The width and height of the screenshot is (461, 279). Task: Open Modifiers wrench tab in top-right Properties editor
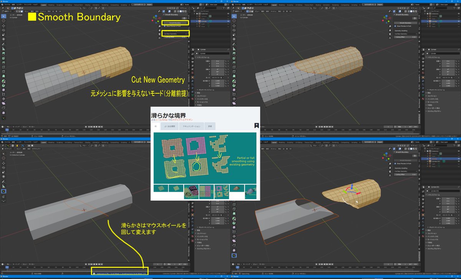tap(423, 81)
